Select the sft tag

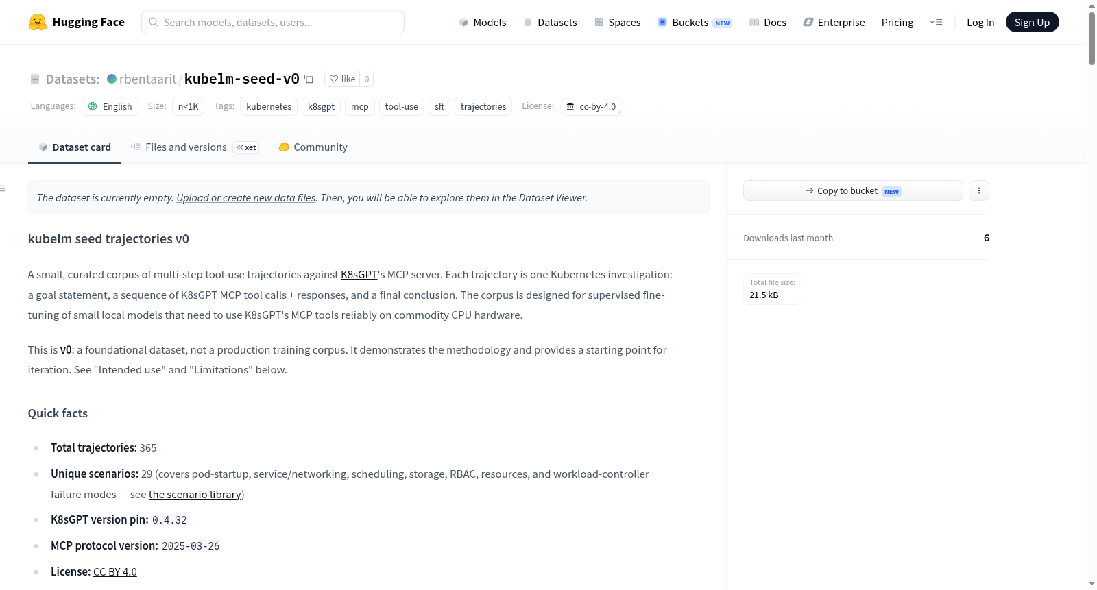pos(439,106)
